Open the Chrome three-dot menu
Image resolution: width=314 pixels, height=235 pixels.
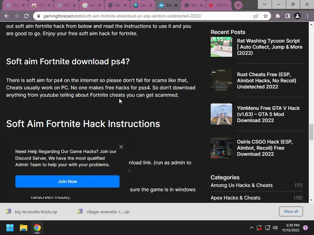307,16
